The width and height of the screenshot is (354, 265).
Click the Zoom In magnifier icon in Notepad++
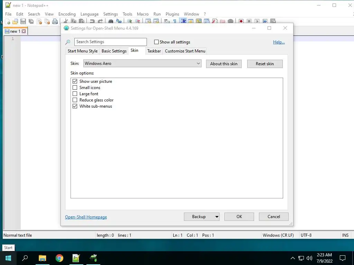coord(129,21)
